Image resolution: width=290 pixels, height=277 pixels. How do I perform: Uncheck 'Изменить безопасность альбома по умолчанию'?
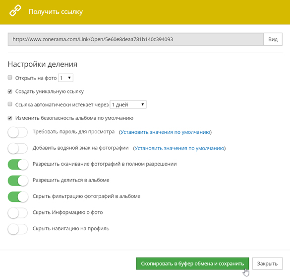point(10,118)
